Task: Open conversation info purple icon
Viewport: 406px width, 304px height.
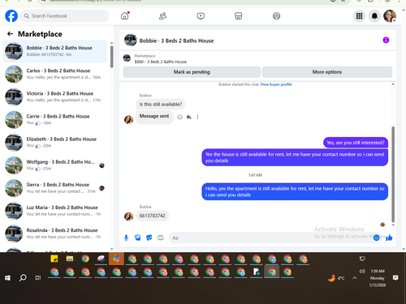Action: click(386, 41)
